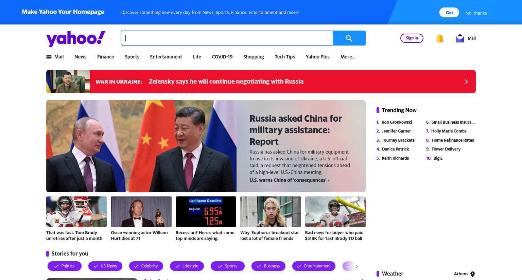Image resolution: width=522 pixels, height=280 pixels.
Task: Change weather location via pin icon
Action: pos(472,274)
